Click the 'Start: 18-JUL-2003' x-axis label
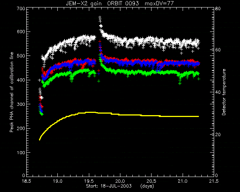The width and height of the screenshot is (240, 192). pos(109,186)
